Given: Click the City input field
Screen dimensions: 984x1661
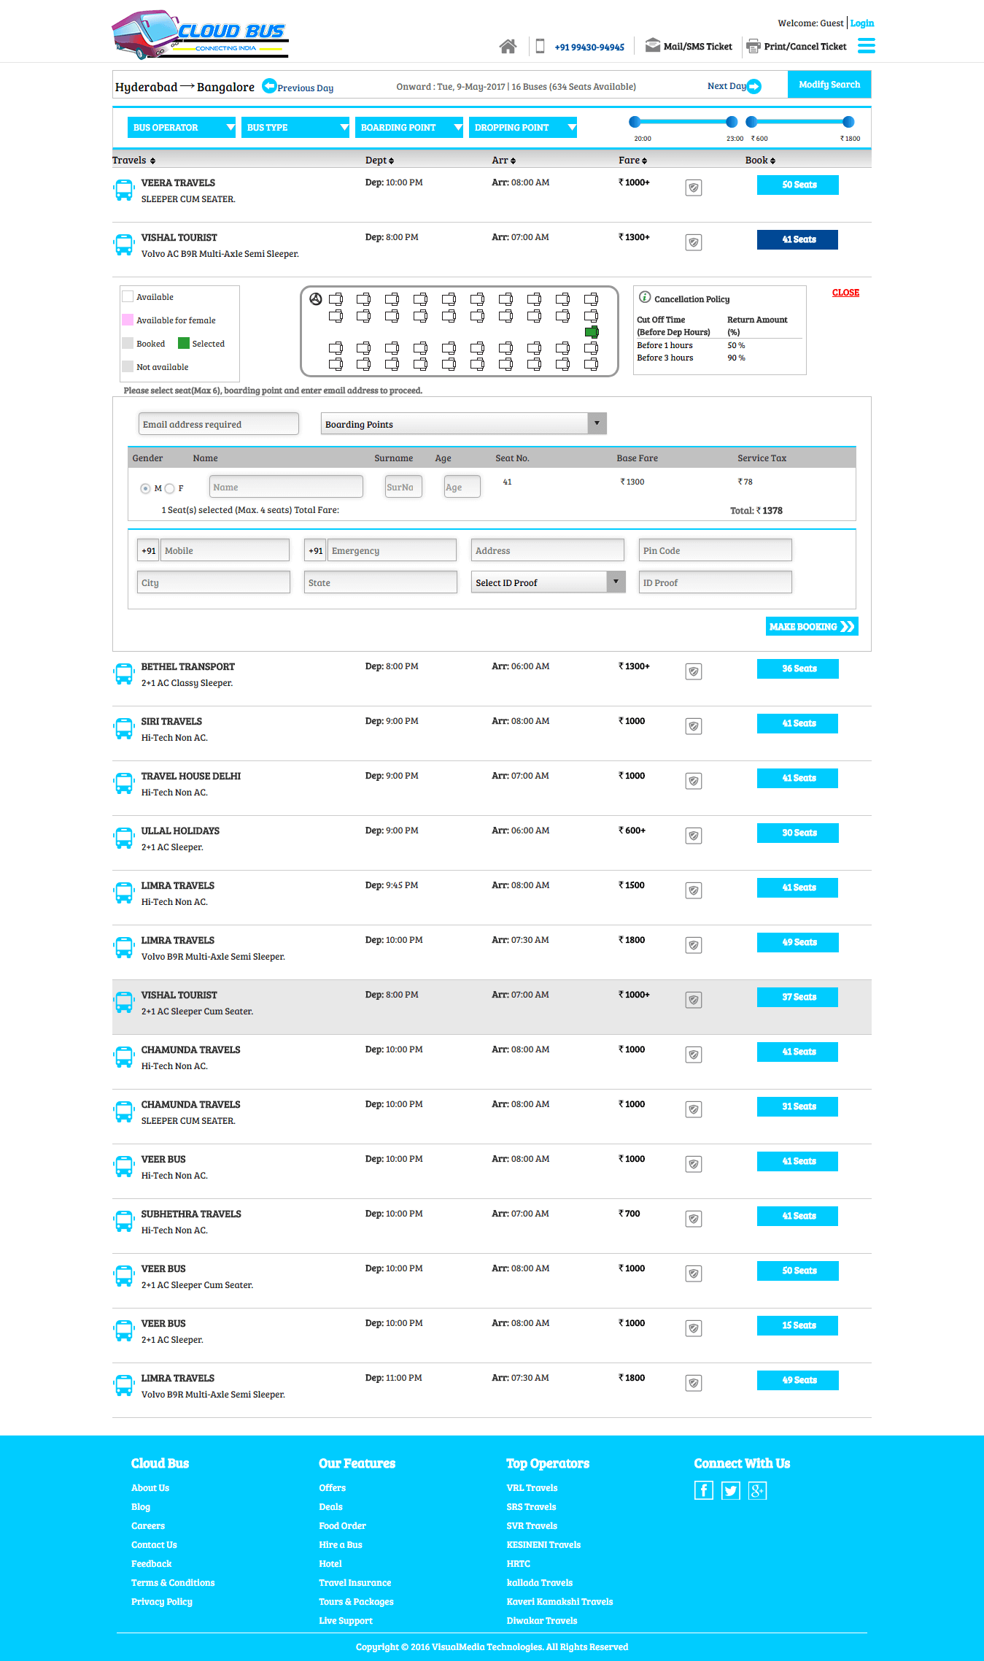Looking at the screenshot, I should (214, 582).
